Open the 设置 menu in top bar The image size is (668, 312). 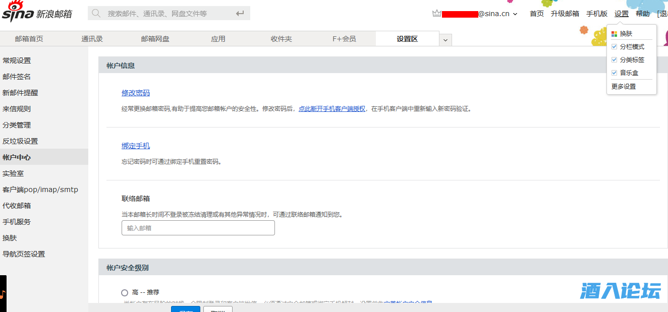[622, 14]
